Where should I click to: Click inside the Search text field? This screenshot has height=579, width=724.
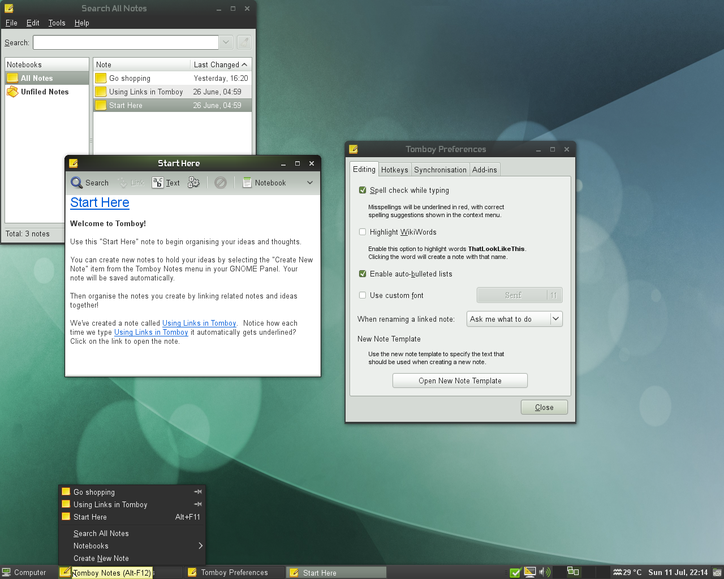tap(126, 42)
